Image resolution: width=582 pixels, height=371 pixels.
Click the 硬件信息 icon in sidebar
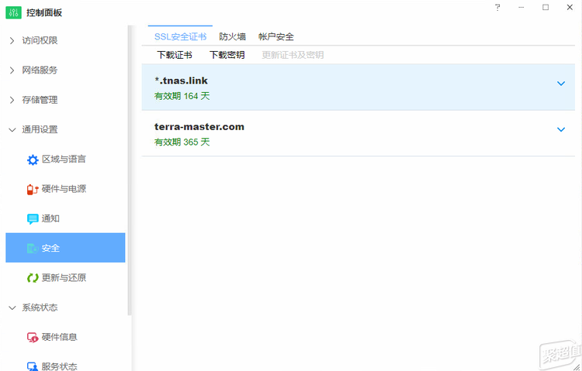click(x=33, y=338)
